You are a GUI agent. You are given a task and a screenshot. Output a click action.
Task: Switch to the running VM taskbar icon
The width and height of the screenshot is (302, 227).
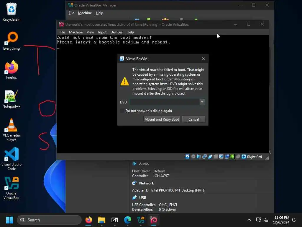pyautogui.click(x=154, y=220)
